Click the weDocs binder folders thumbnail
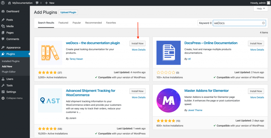 point(50,53)
